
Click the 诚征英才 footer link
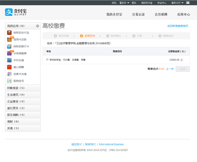point(77,144)
